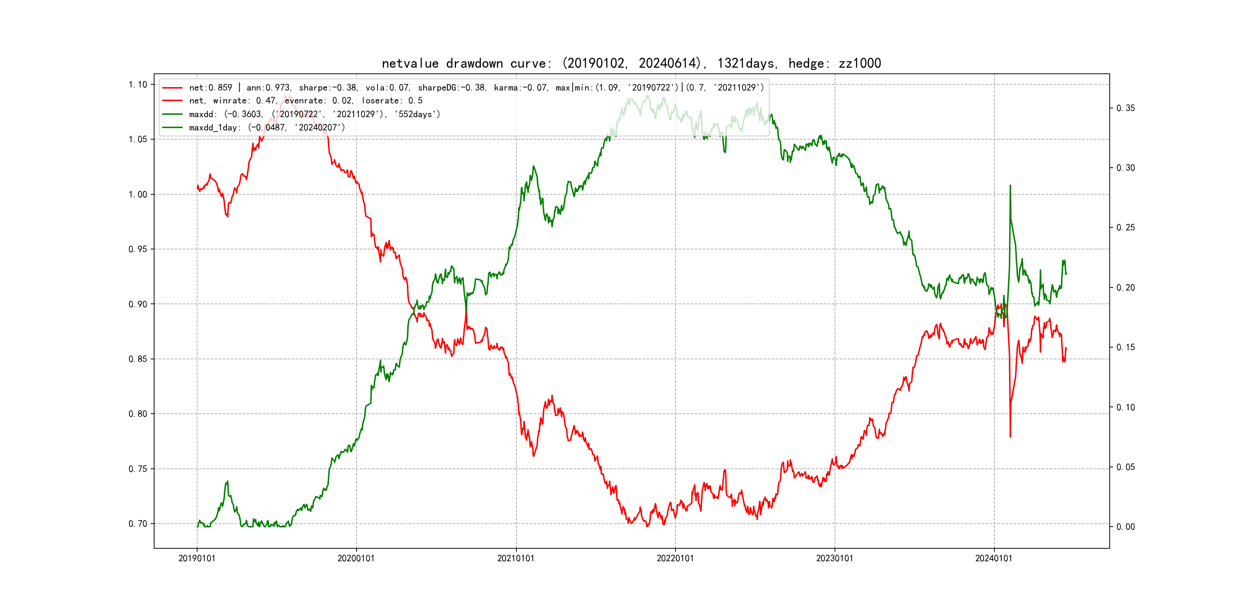Viewport: 1233px width, 616px height.
Task: Click the red line swatch beside net:0.859 legend entry
Action: pos(172,88)
